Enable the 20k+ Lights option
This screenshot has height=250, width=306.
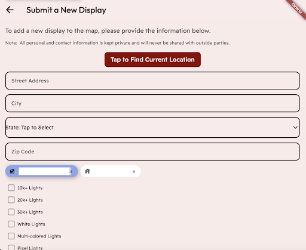(11, 200)
